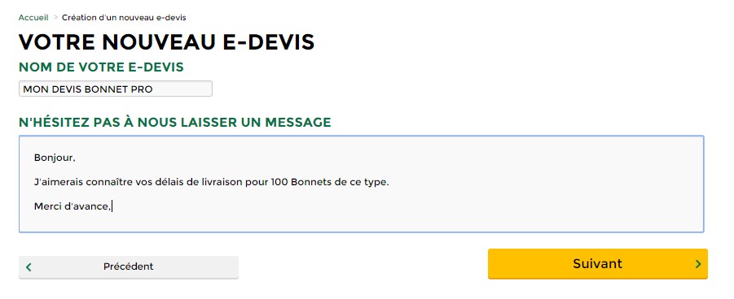Screen dimensions: 734x299
Task: Place cursor on the 'Bonjour,' line
Action: [x=55, y=158]
